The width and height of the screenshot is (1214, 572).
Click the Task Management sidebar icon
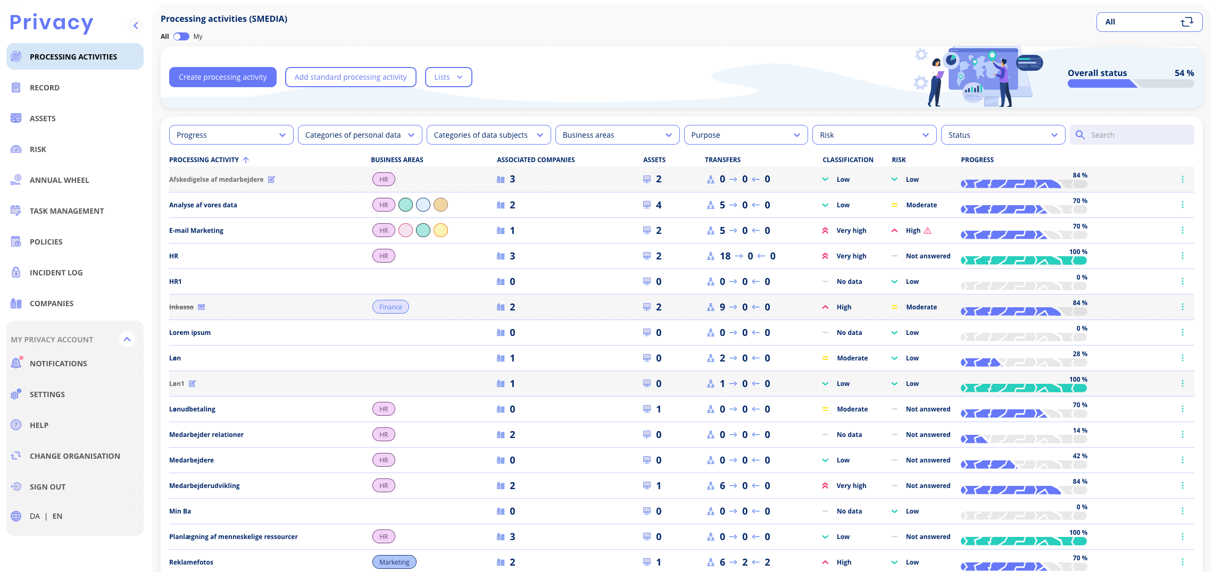16,211
